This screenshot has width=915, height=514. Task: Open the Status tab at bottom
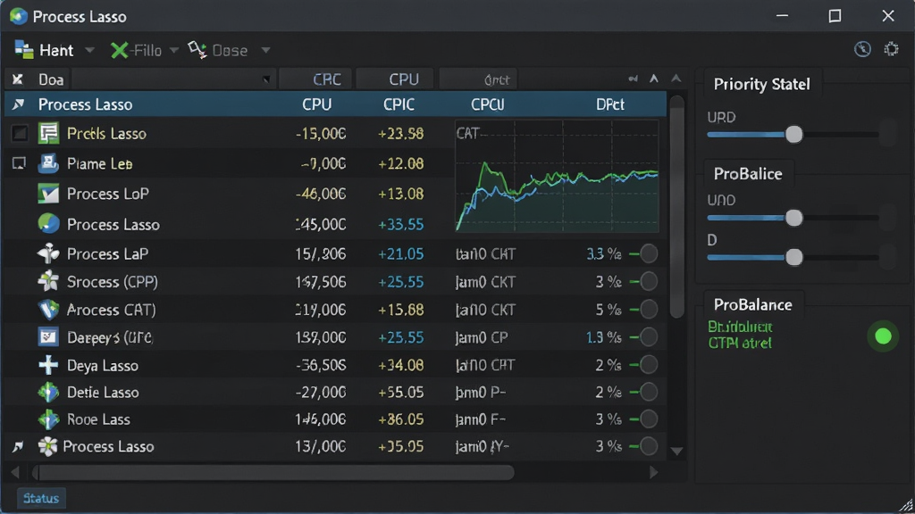pos(41,498)
